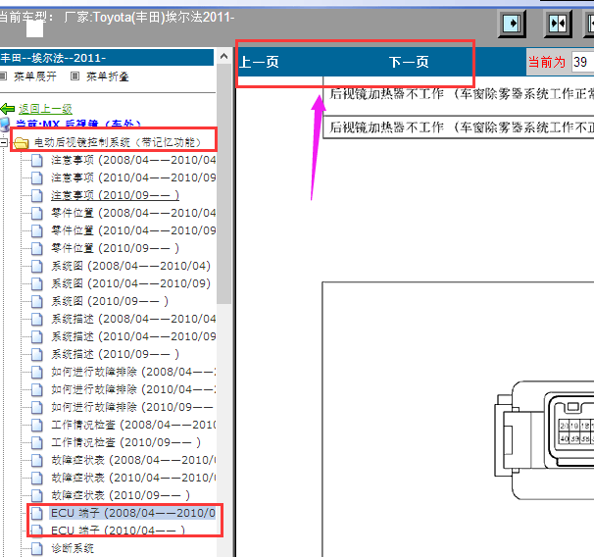Open 注意事项 (2010/09—— ) link

coord(115,195)
